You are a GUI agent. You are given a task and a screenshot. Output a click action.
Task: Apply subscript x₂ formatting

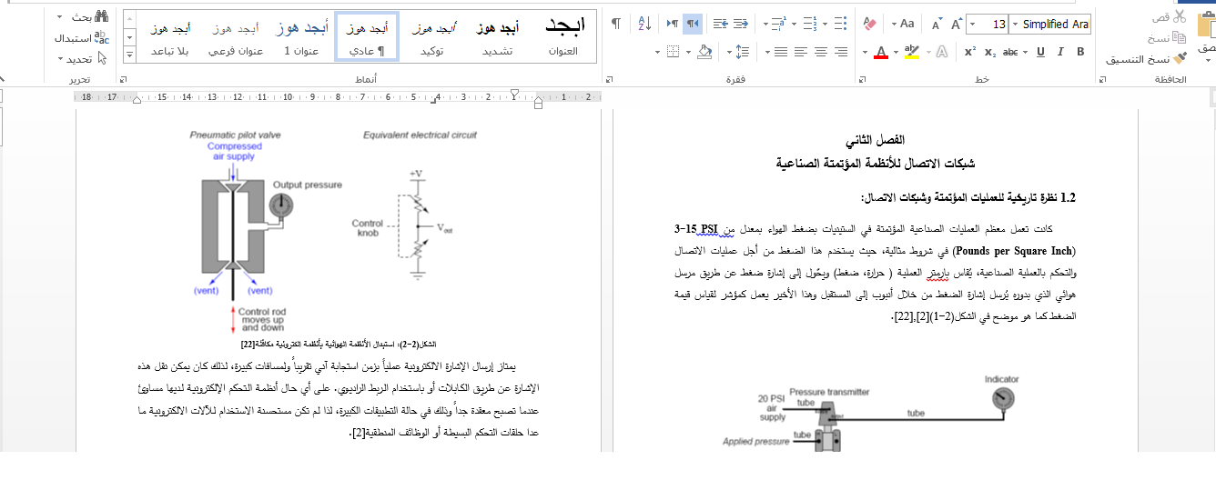click(990, 52)
